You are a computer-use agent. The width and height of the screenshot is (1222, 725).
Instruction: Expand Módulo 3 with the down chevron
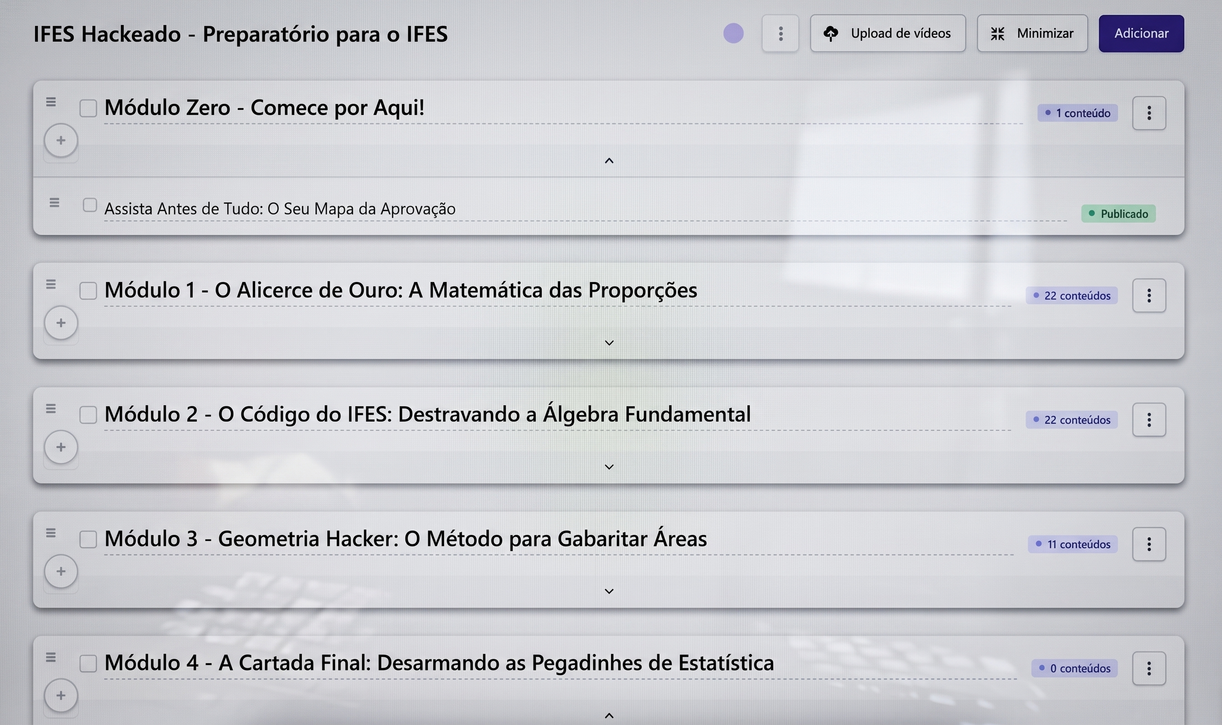coord(609,591)
